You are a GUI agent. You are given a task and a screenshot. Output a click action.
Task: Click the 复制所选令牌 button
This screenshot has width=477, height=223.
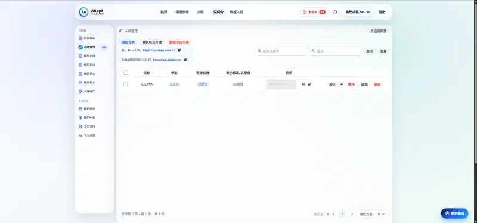pos(152,42)
